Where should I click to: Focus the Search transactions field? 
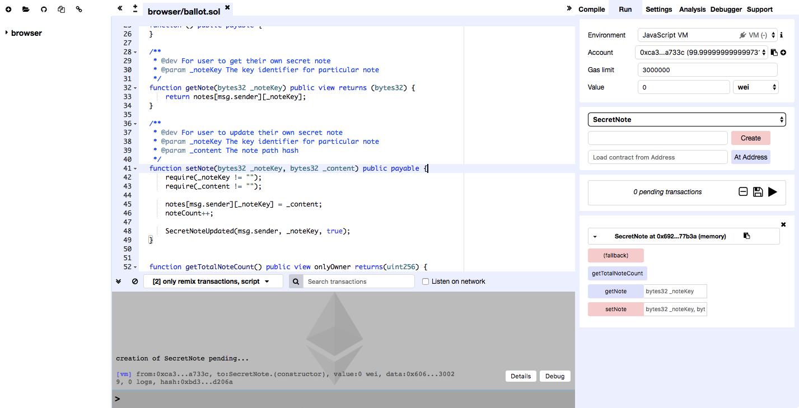(x=358, y=282)
